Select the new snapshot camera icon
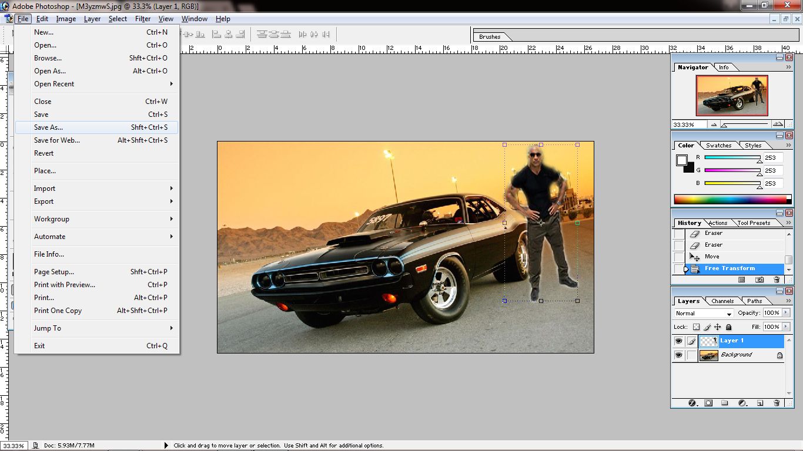The image size is (803, 451). [759, 280]
